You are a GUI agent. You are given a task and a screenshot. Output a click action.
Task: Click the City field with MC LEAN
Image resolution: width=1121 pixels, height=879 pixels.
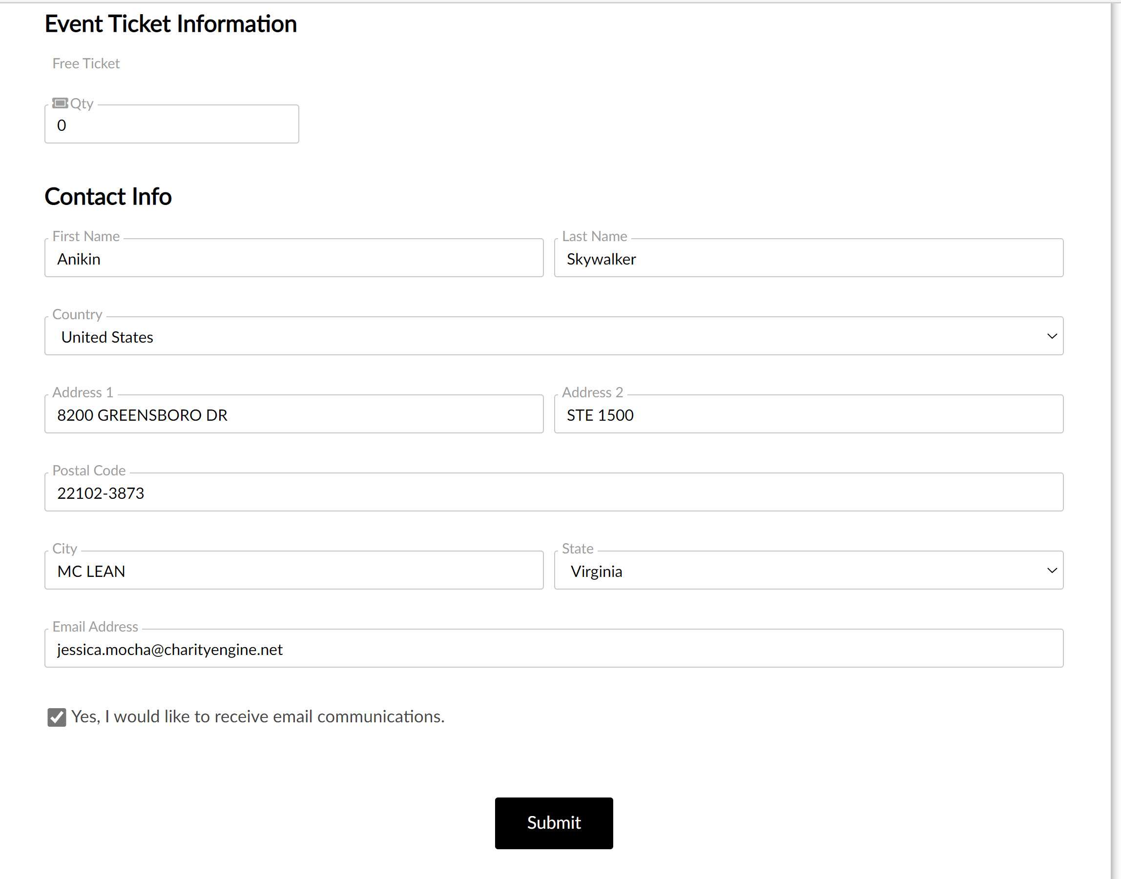tap(294, 570)
